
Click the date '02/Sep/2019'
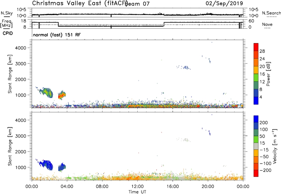pos(224,4)
